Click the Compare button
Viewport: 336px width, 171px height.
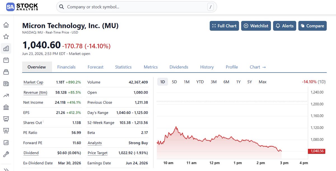[x=312, y=26]
